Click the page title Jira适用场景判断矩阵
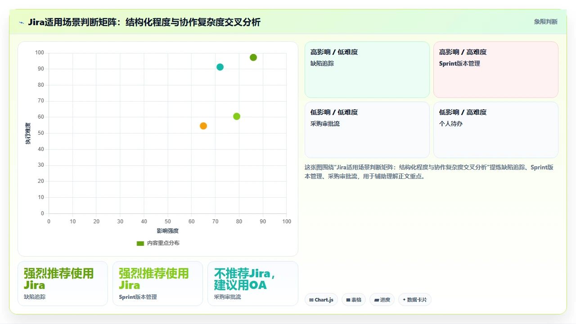The width and height of the screenshot is (576, 324). (144, 22)
